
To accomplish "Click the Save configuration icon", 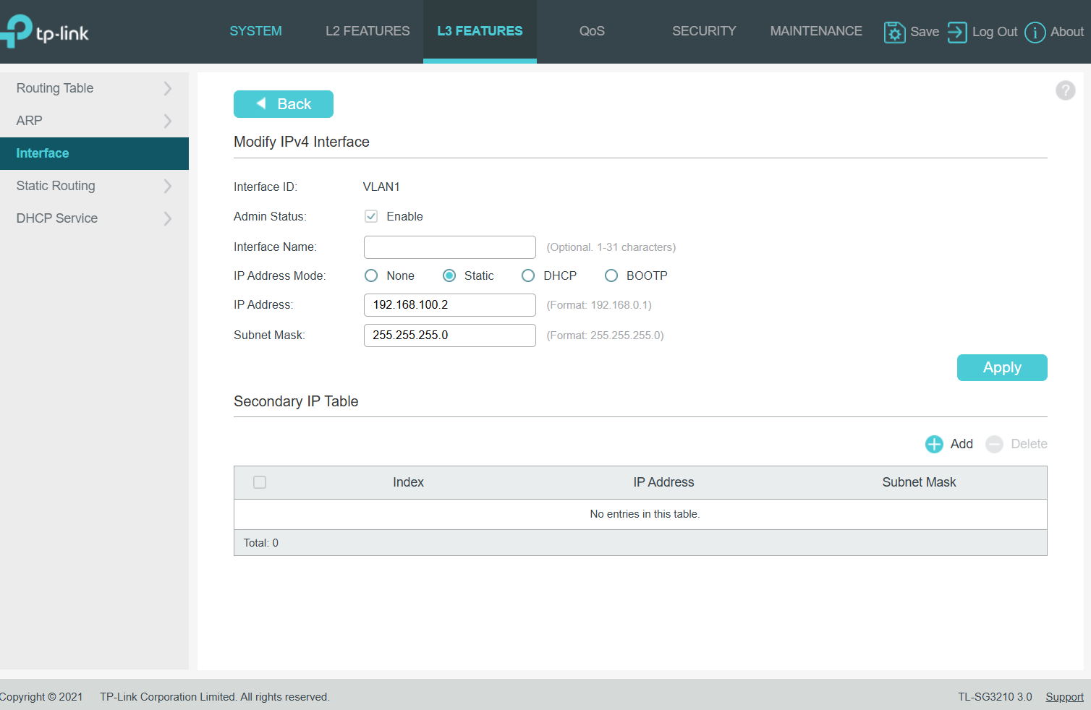I will (894, 32).
